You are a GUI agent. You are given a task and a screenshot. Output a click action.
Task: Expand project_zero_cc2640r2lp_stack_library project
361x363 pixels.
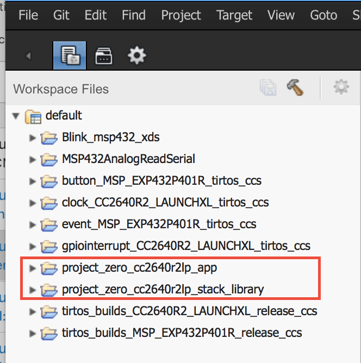tap(33, 290)
